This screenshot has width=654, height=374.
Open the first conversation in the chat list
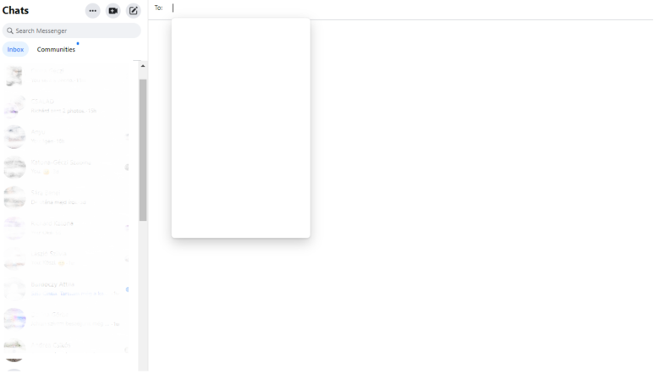[68, 75]
